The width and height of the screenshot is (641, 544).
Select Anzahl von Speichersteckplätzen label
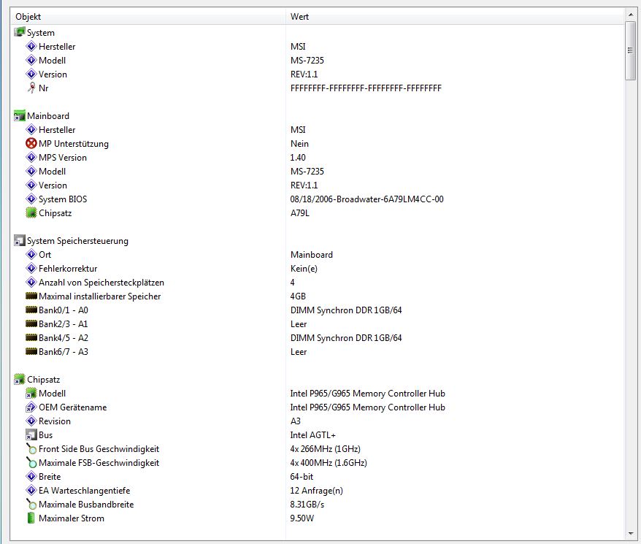coord(101,283)
